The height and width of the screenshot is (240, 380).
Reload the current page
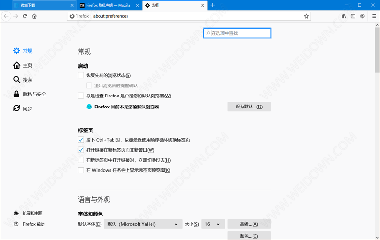point(25,16)
